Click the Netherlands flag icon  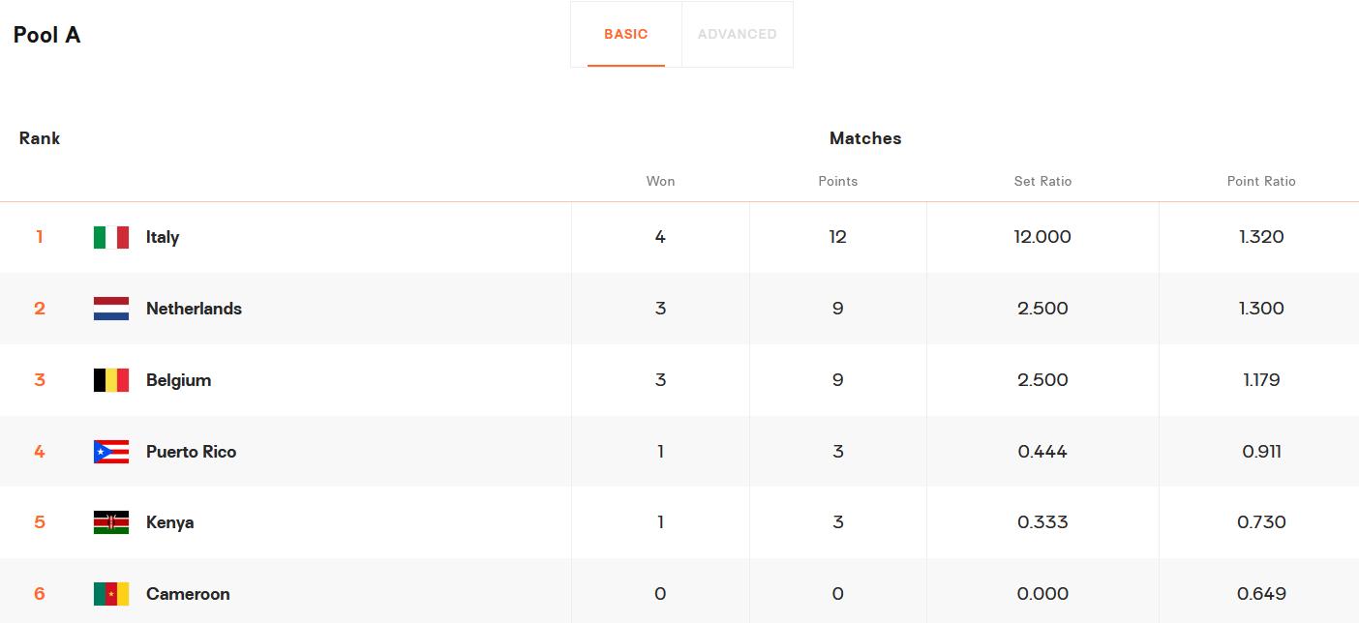(x=111, y=309)
